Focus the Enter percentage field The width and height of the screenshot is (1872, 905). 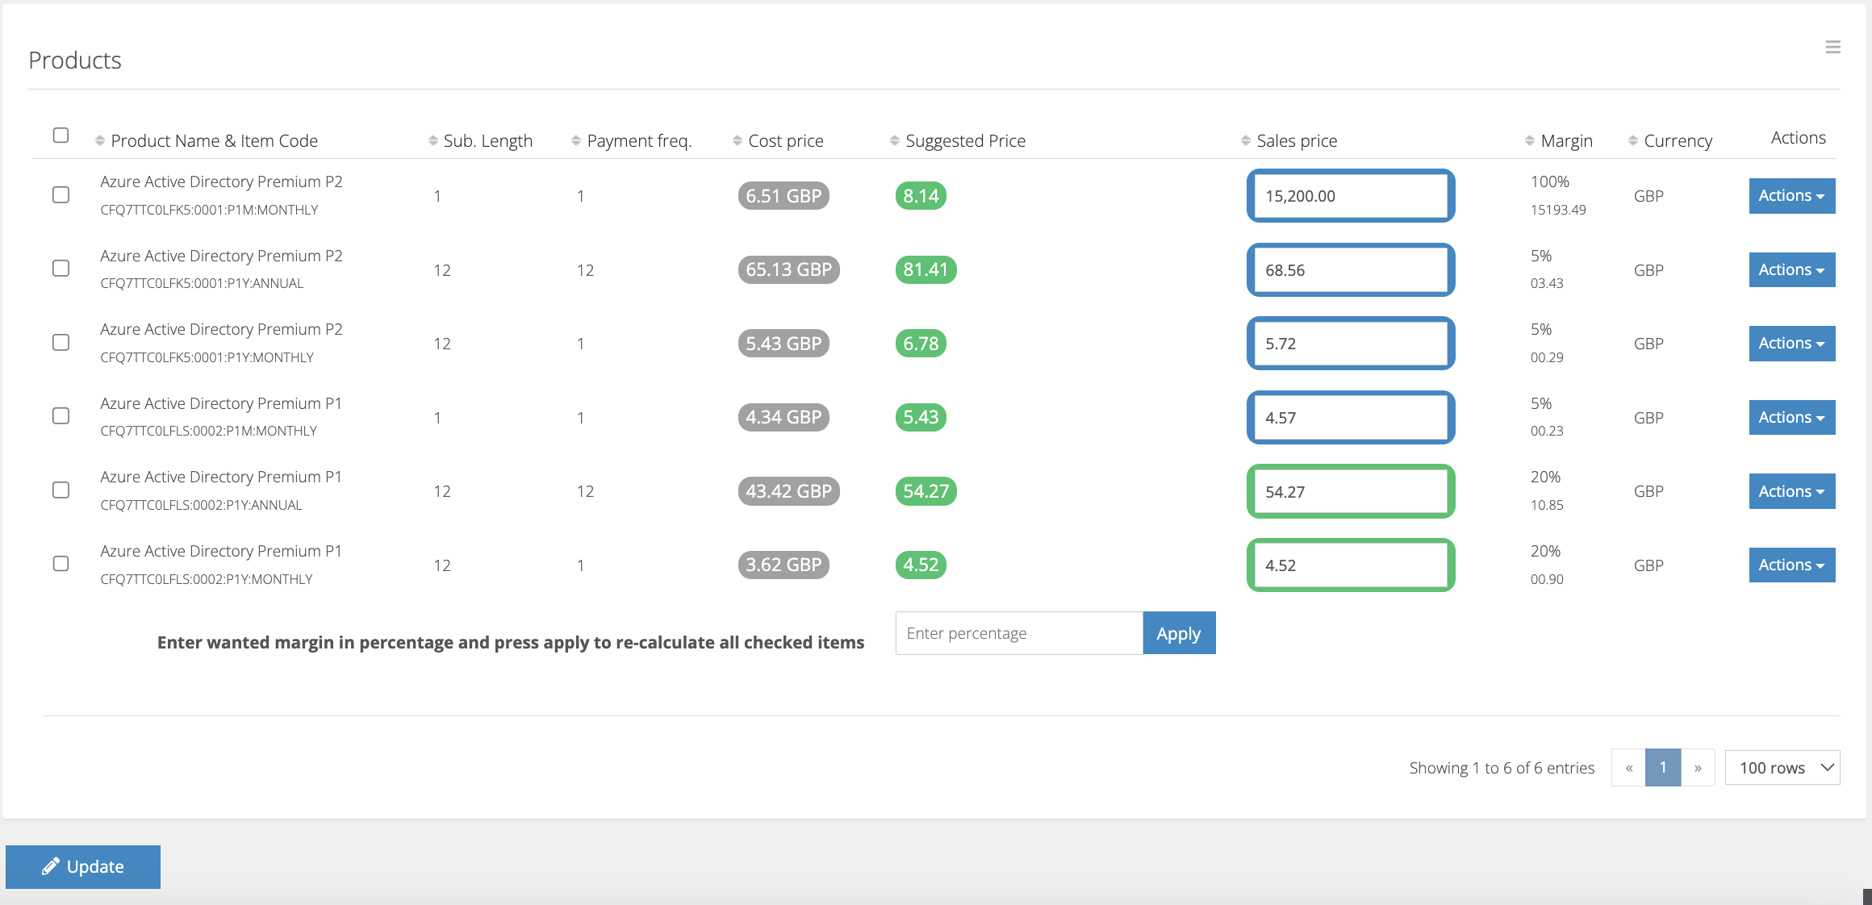(x=1019, y=633)
